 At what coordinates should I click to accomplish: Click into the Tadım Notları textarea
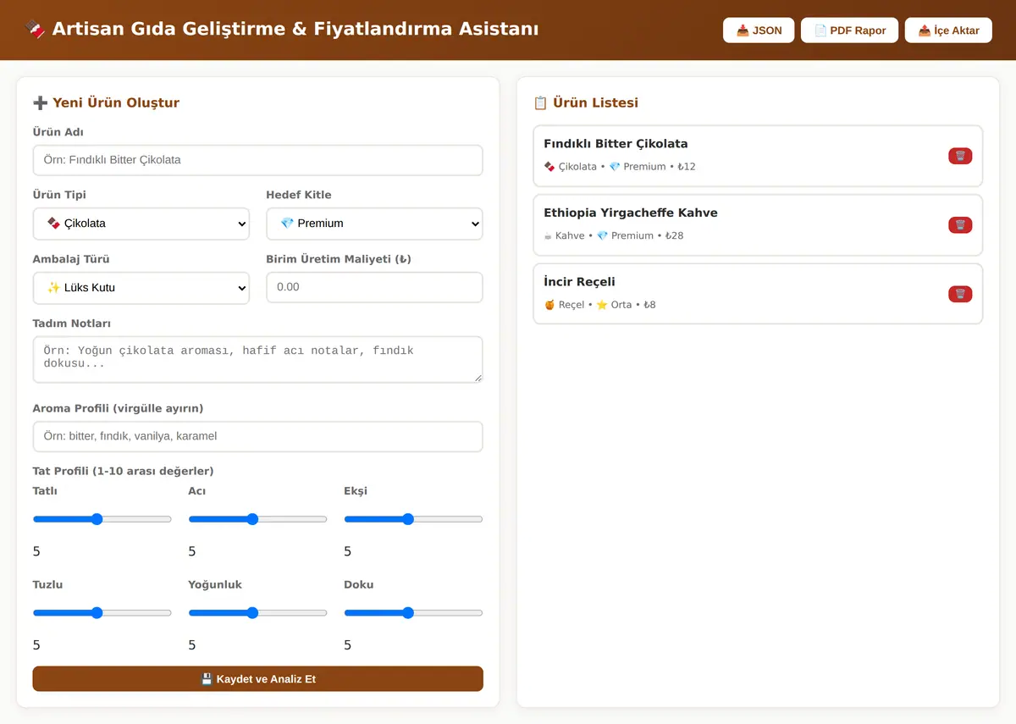tap(257, 359)
